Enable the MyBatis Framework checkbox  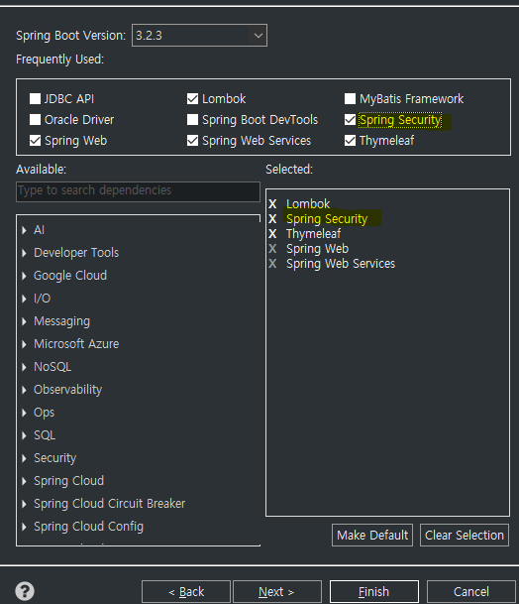pyautogui.click(x=350, y=98)
